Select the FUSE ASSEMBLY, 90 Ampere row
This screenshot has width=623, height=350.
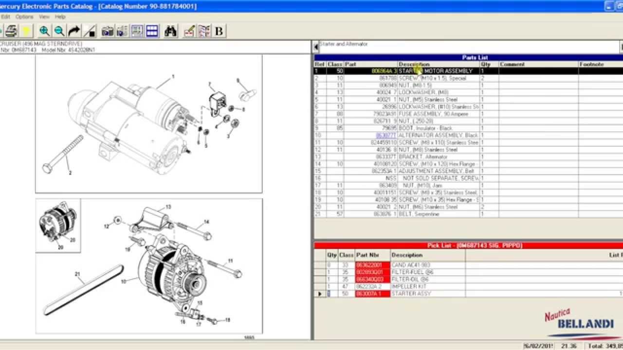pyautogui.click(x=468, y=114)
